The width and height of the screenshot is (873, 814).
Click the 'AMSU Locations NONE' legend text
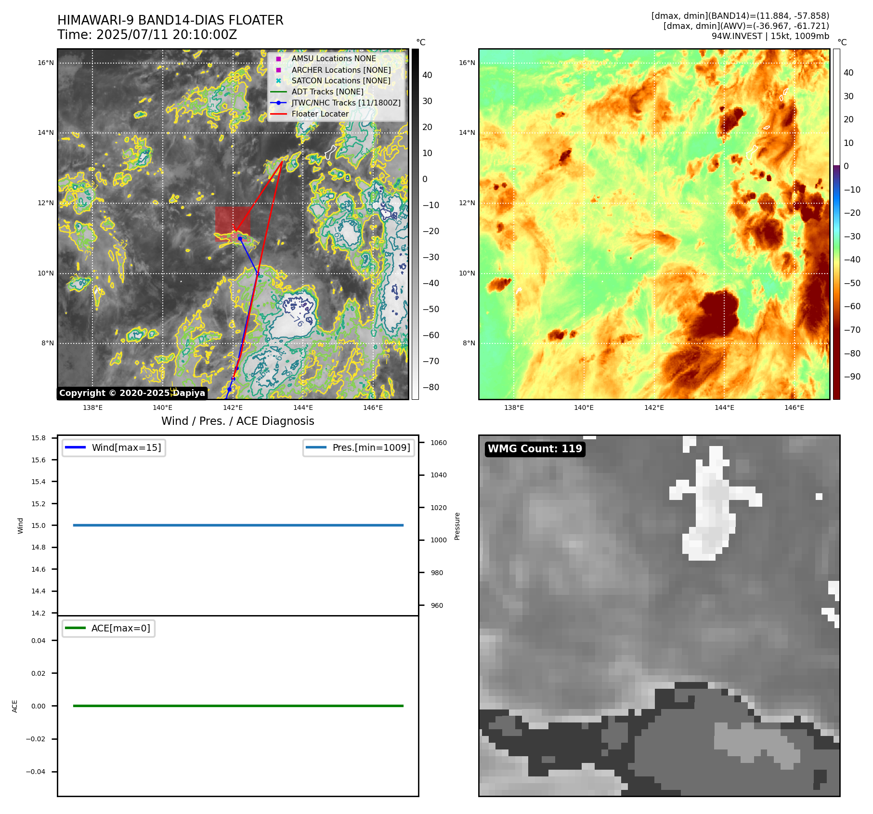pyautogui.click(x=334, y=59)
